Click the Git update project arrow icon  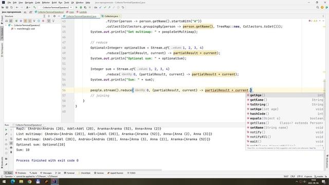pyautogui.click(x=100, y=7)
